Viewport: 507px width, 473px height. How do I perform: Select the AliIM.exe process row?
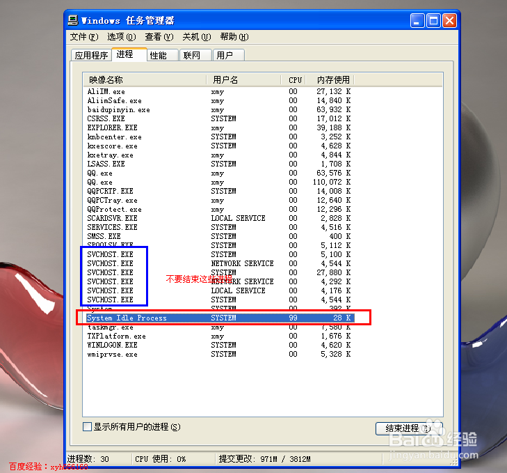click(x=219, y=92)
